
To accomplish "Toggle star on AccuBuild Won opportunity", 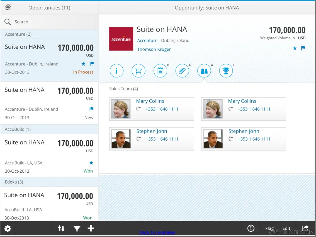I will pyautogui.click(x=91, y=163).
